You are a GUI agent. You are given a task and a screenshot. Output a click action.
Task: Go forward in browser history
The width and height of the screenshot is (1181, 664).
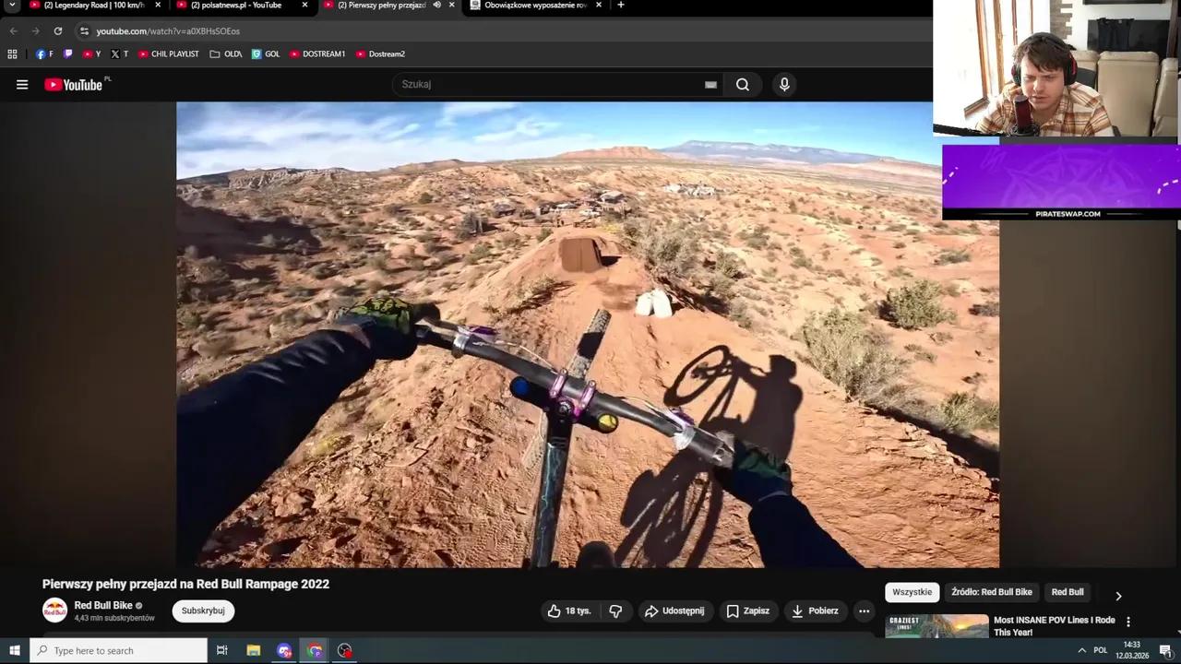tap(35, 31)
